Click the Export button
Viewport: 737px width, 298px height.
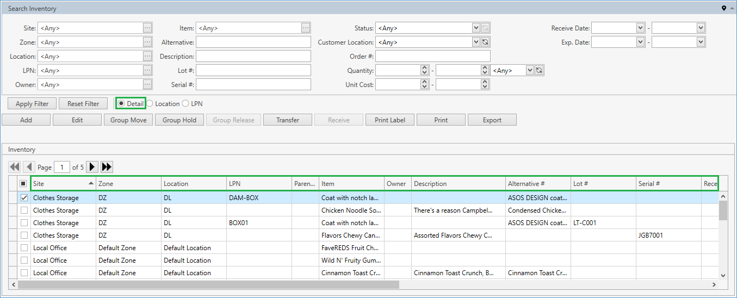tap(492, 120)
